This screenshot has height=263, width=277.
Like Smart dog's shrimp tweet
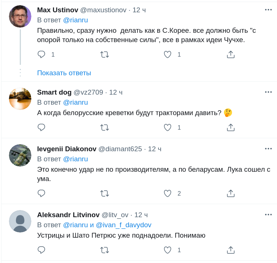(168, 127)
